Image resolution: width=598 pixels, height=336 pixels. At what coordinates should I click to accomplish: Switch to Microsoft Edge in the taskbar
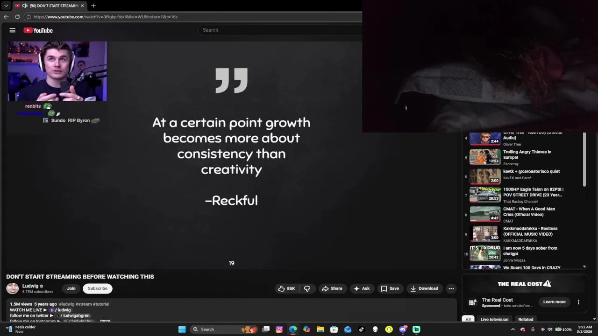click(x=293, y=329)
